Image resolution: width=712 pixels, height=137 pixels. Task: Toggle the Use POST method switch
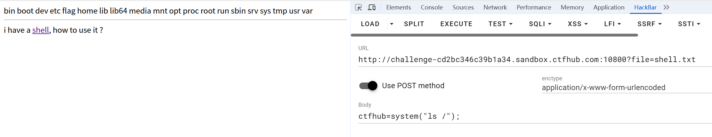click(x=368, y=86)
